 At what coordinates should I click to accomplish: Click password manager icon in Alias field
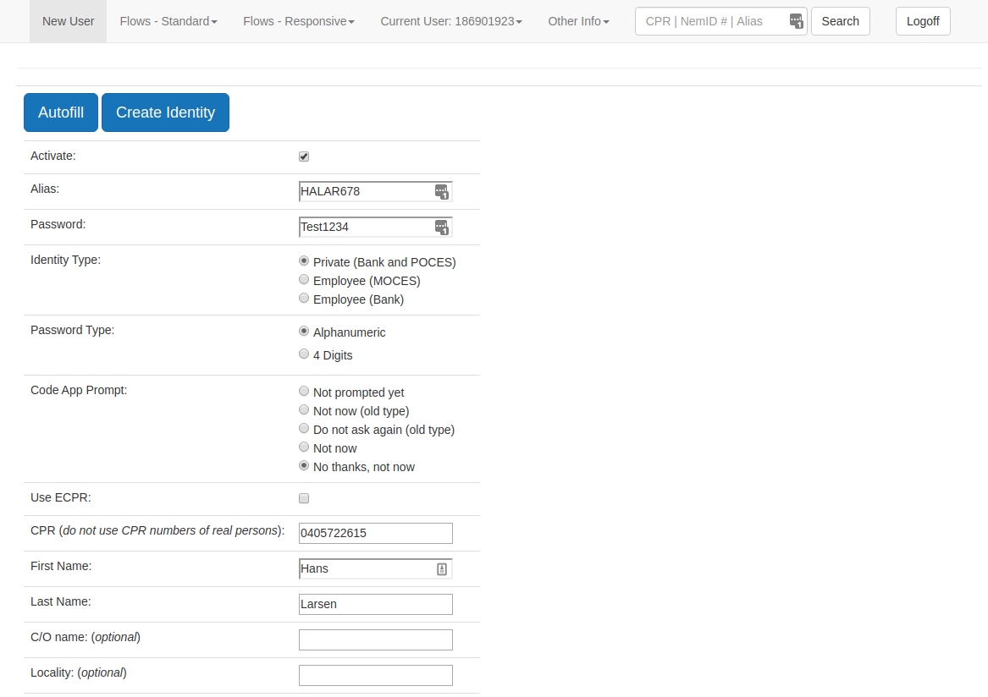point(441,192)
